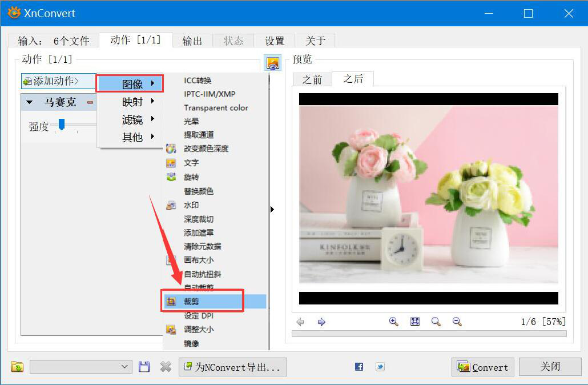Collapse the 马赛克 action panel
Image resolution: width=588 pixels, height=385 pixels.
[x=29, y=102]
